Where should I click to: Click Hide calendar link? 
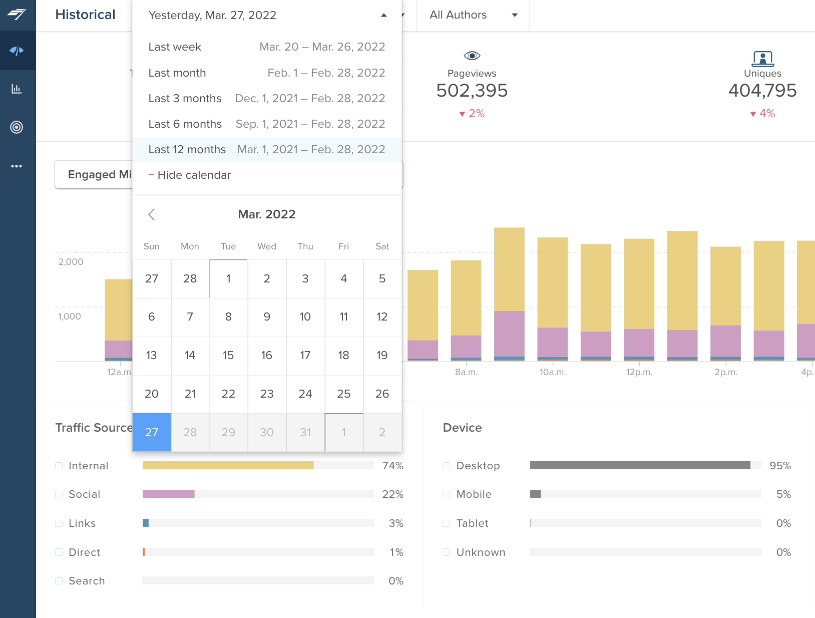pos(190,175)
